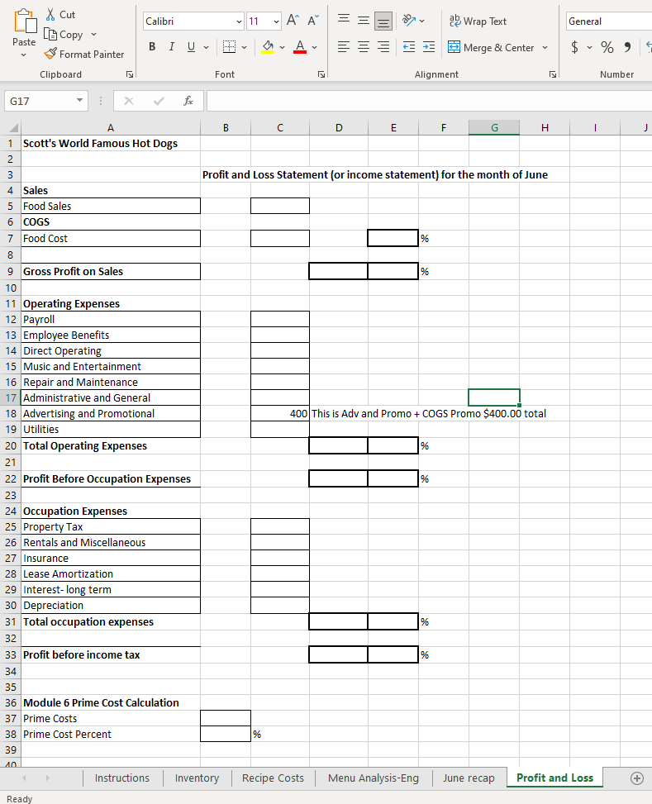This screenshot has width=652, height=804.
Task: Apply cell borders with the Borders icon
Action: pos(229,47)
